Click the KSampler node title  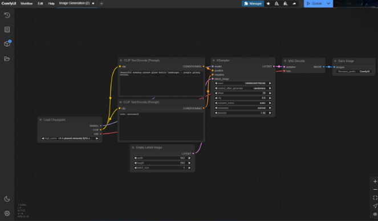pyautogui.click(x=223, y=61)
